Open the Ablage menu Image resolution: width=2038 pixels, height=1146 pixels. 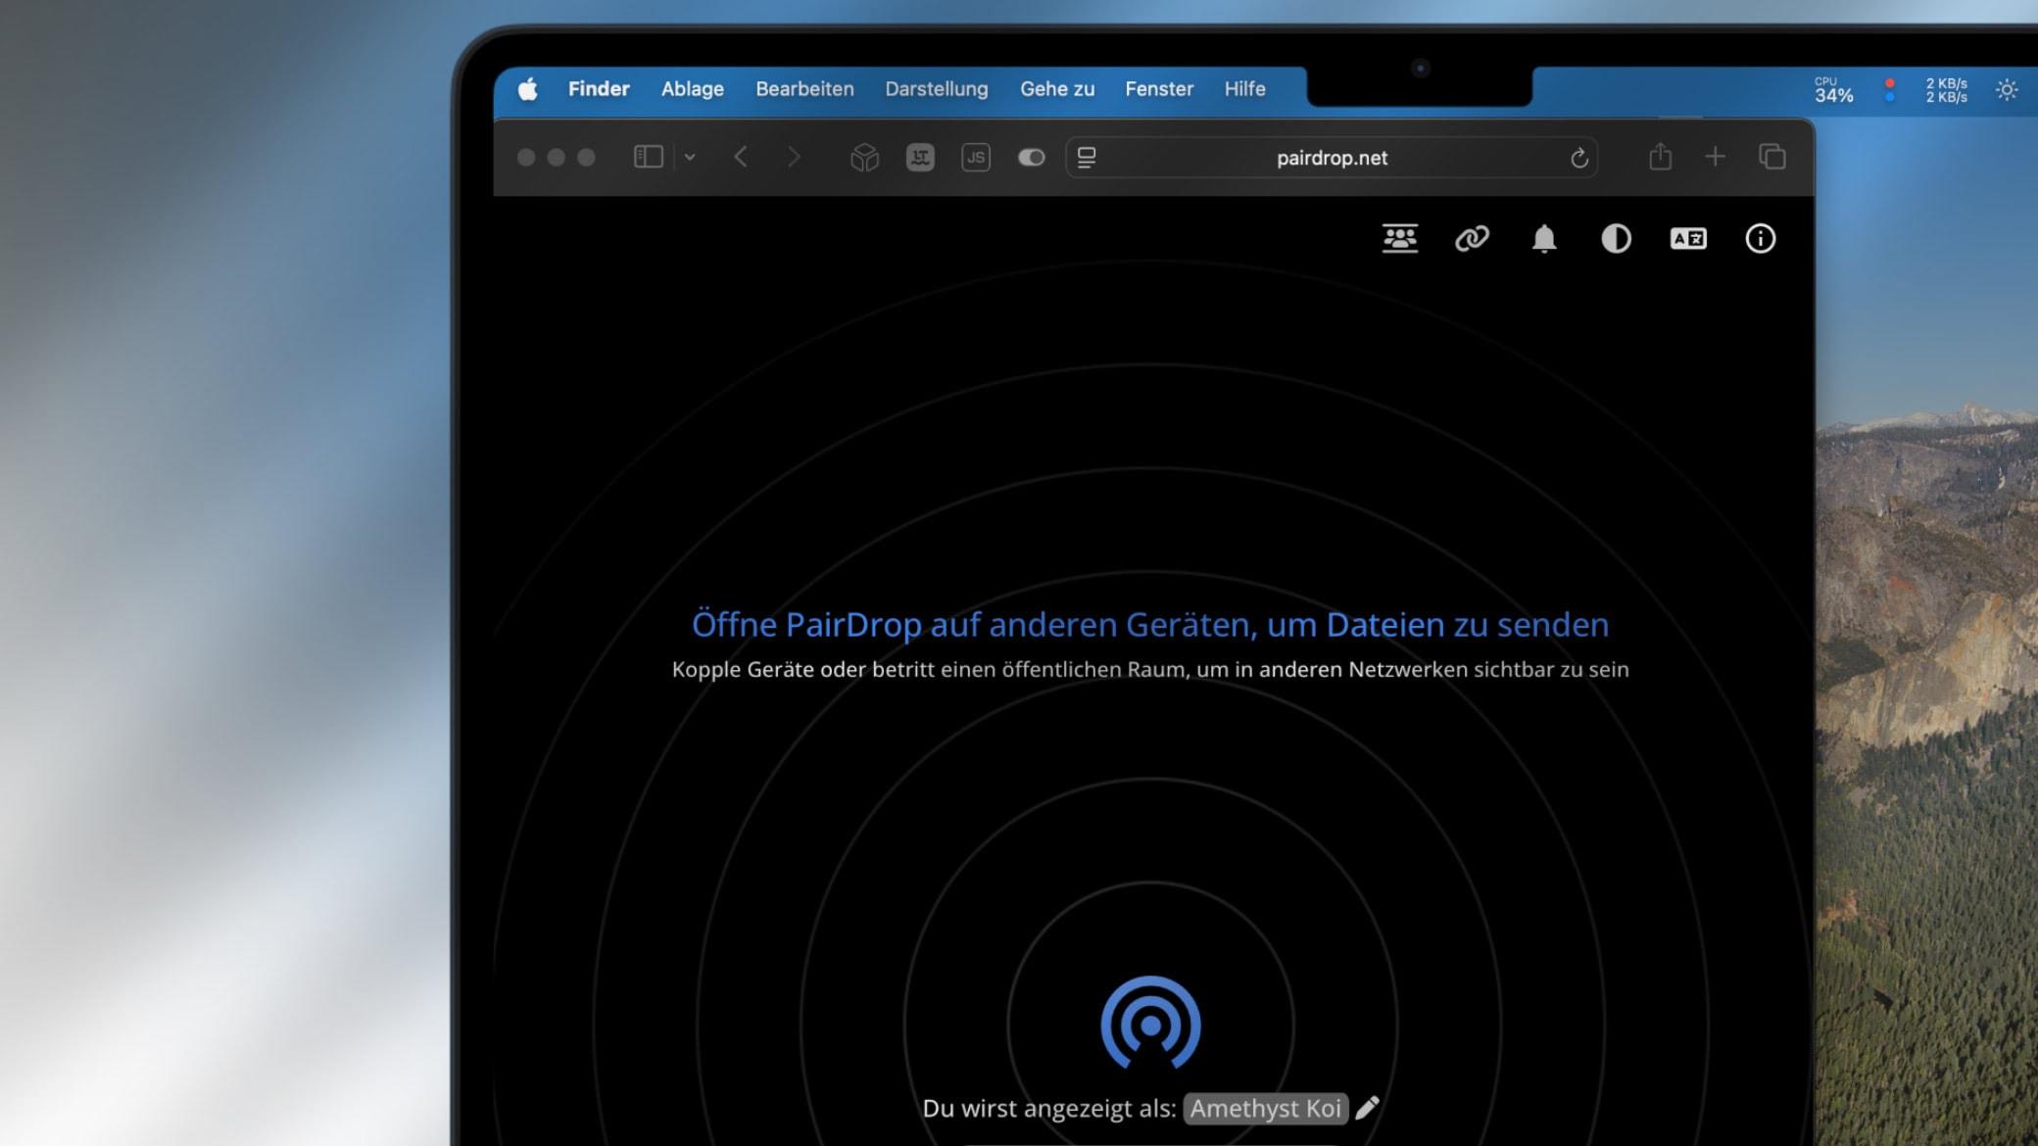[x=692, y=89]
